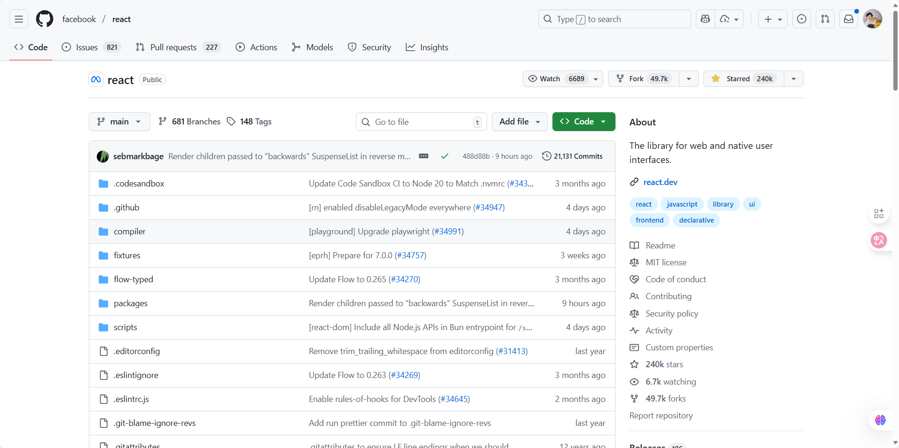Open the Fork options dropdown arrow
This screenshot has height=448, width=899.
click(689, 79)
